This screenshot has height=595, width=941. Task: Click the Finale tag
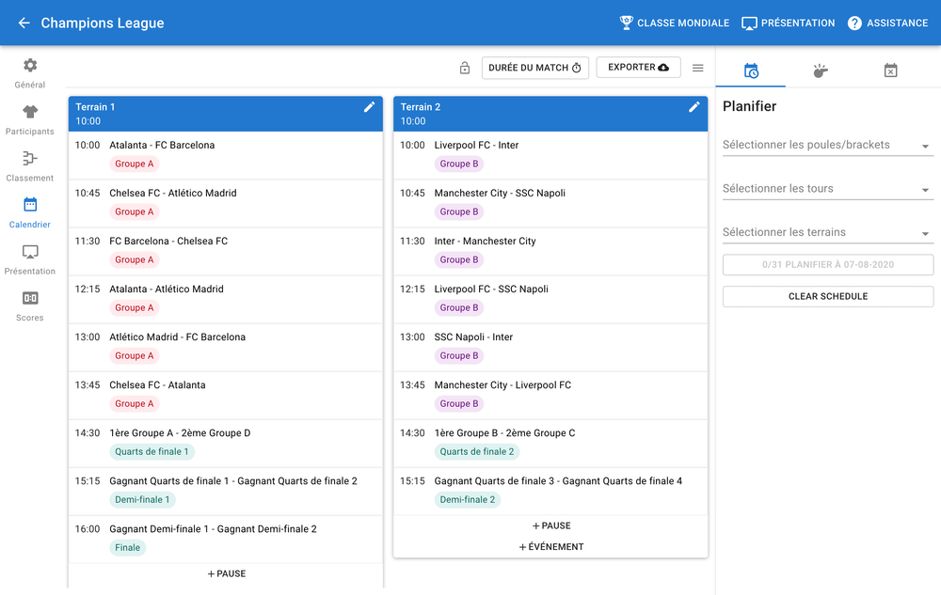click(x=127, y=548)
